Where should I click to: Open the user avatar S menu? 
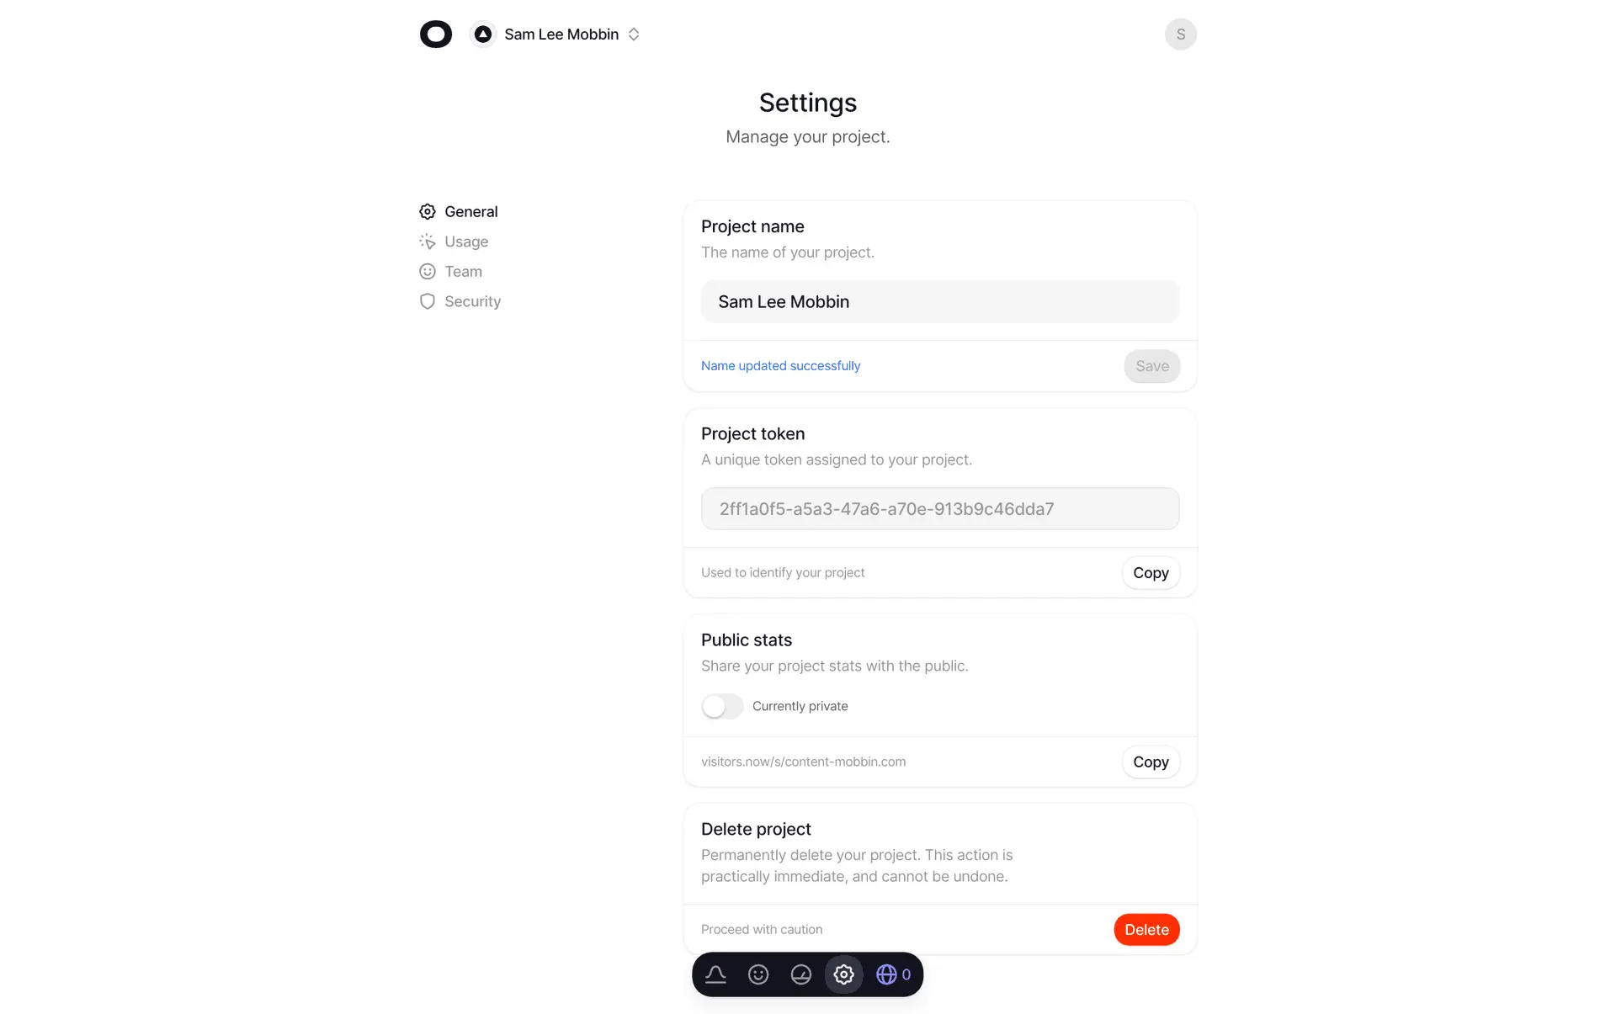coord(1180,35)
